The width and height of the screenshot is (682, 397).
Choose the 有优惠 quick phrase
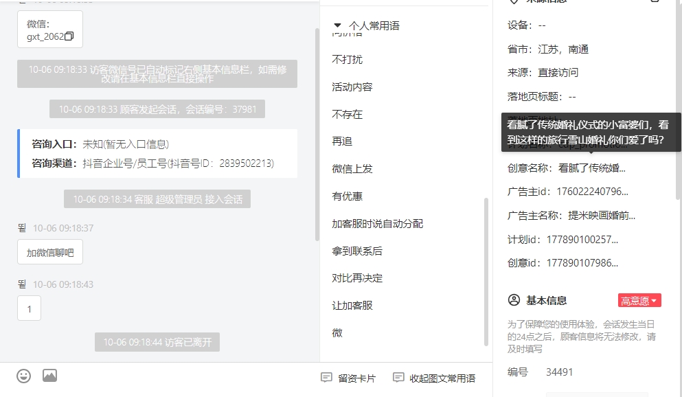(x=347, y=196)
